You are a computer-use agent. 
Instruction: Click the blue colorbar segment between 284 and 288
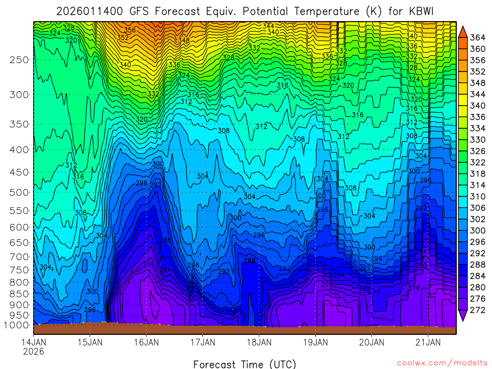pyautogui.click(x=463, y=270)
